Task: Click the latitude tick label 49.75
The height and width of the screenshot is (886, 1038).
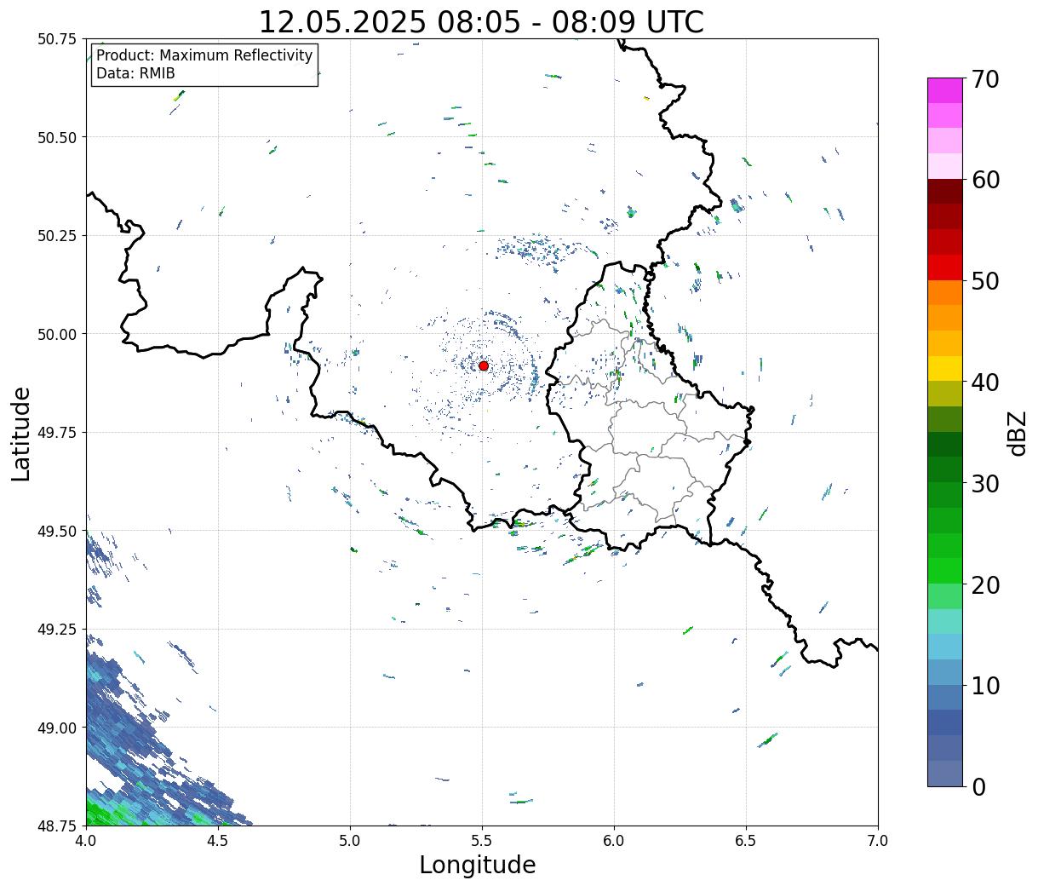Action: (57, 433)
